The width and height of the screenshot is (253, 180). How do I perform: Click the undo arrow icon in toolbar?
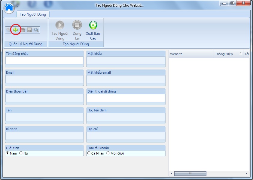(x=8, y=30)
